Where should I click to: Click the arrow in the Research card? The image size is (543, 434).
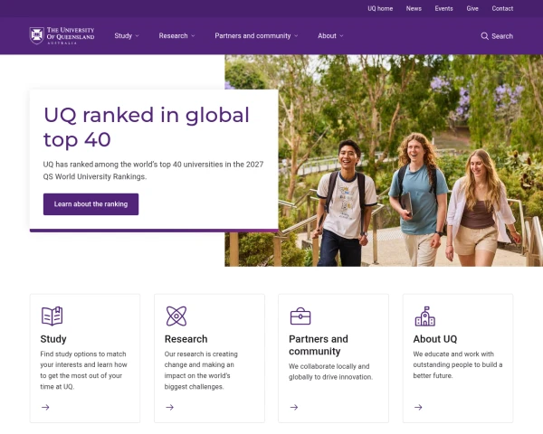[170, 408]
